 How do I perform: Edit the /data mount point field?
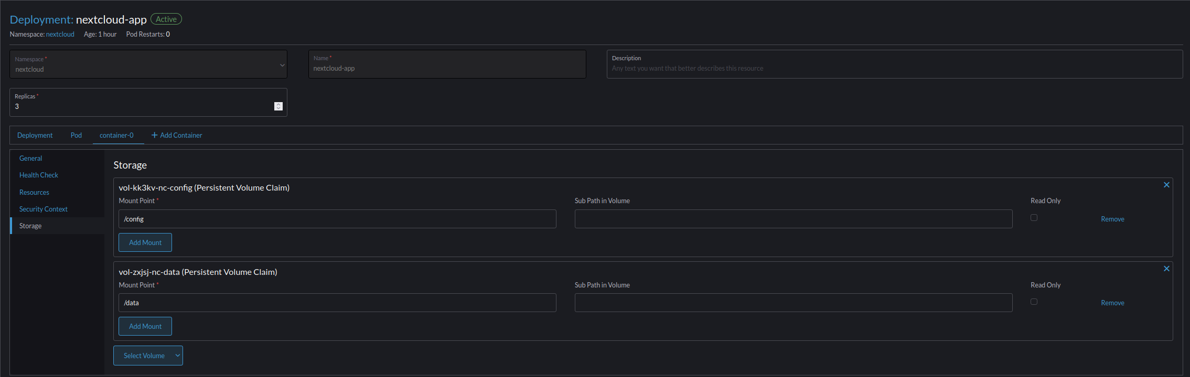(337, 303)
